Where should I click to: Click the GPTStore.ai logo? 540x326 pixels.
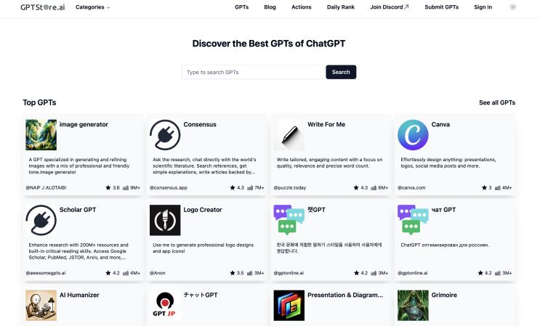point(43,7)
